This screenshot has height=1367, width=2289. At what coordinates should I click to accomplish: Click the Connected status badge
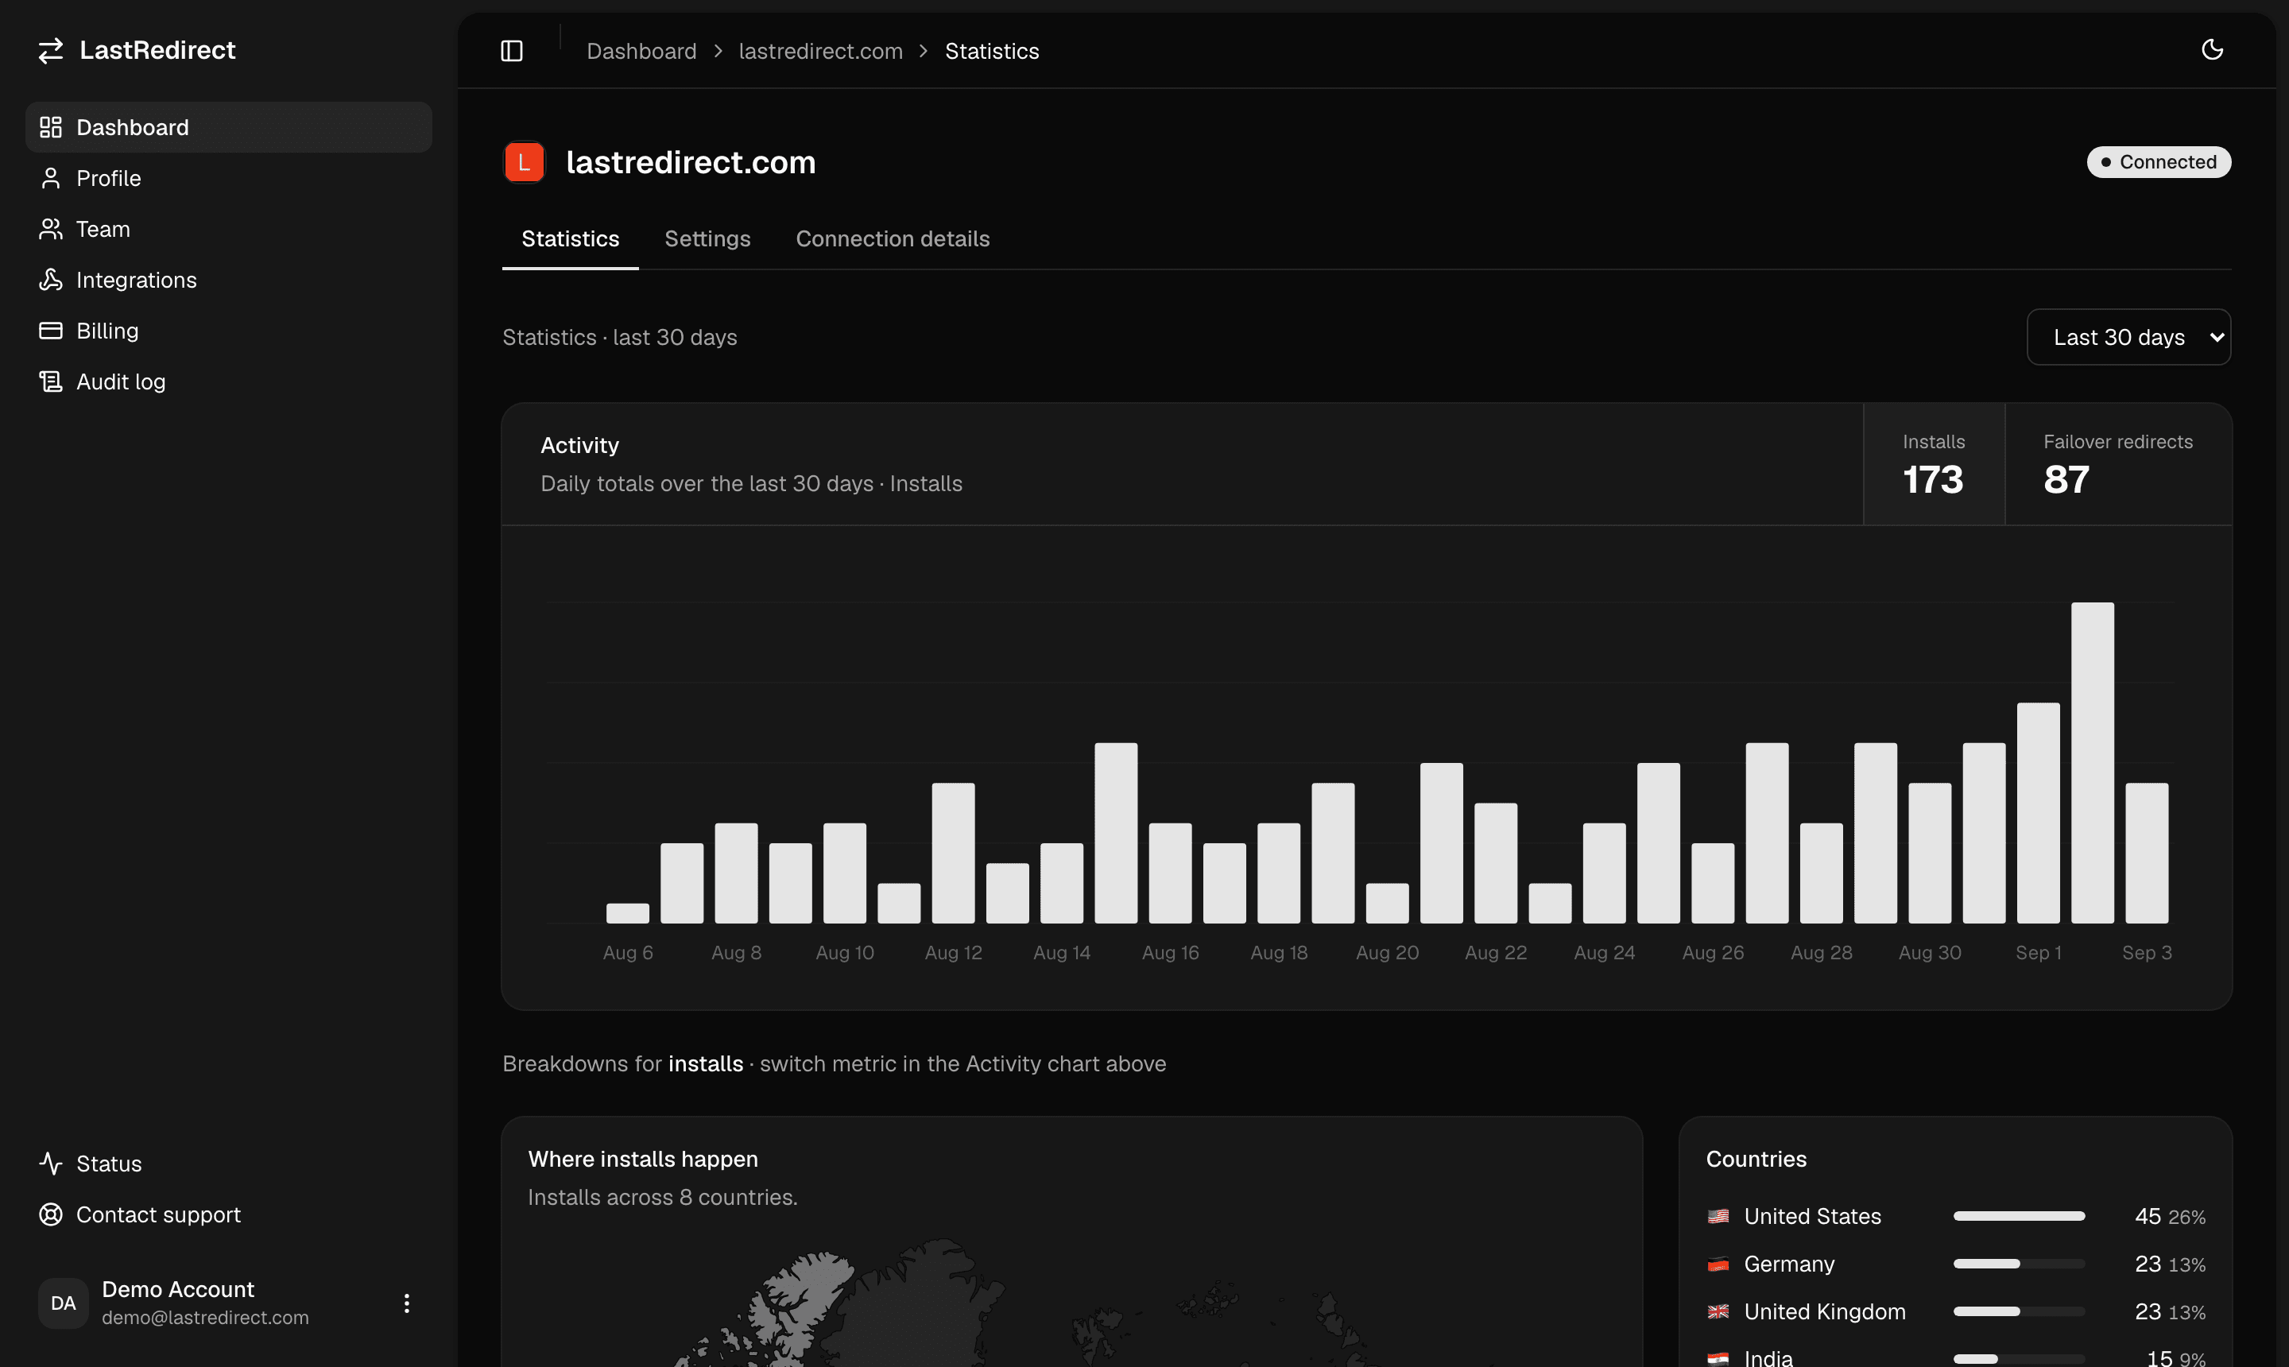(x=2158, y=162)
